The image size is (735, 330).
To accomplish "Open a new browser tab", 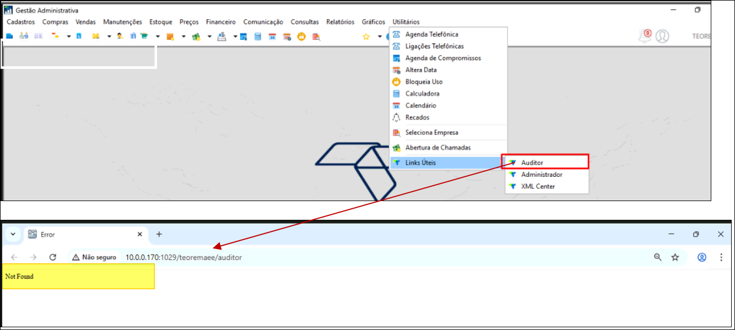I will pos(159,234).
